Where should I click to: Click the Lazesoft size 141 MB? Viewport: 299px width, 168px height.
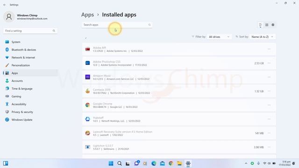(259, 133)
